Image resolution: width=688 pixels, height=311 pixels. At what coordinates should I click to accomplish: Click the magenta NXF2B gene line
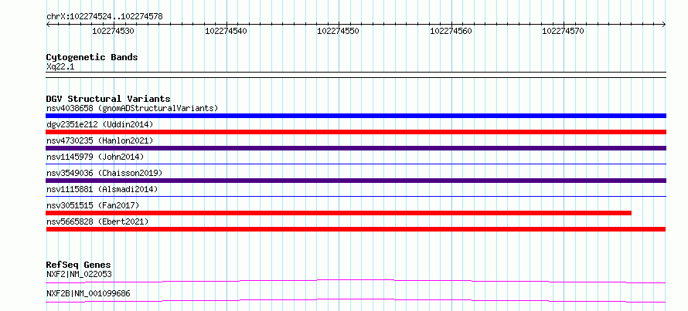pos(356,299)
